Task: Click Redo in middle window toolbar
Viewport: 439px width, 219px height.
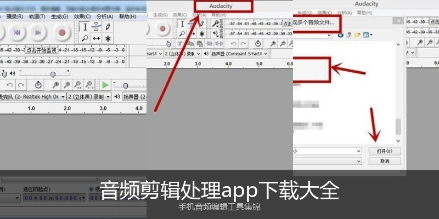Action: (x=243, y=44)
